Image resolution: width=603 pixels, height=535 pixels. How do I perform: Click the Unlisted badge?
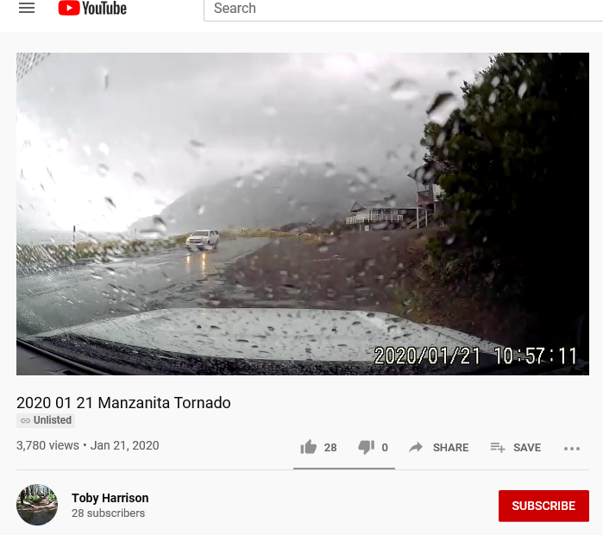click(x=46, y=420)
